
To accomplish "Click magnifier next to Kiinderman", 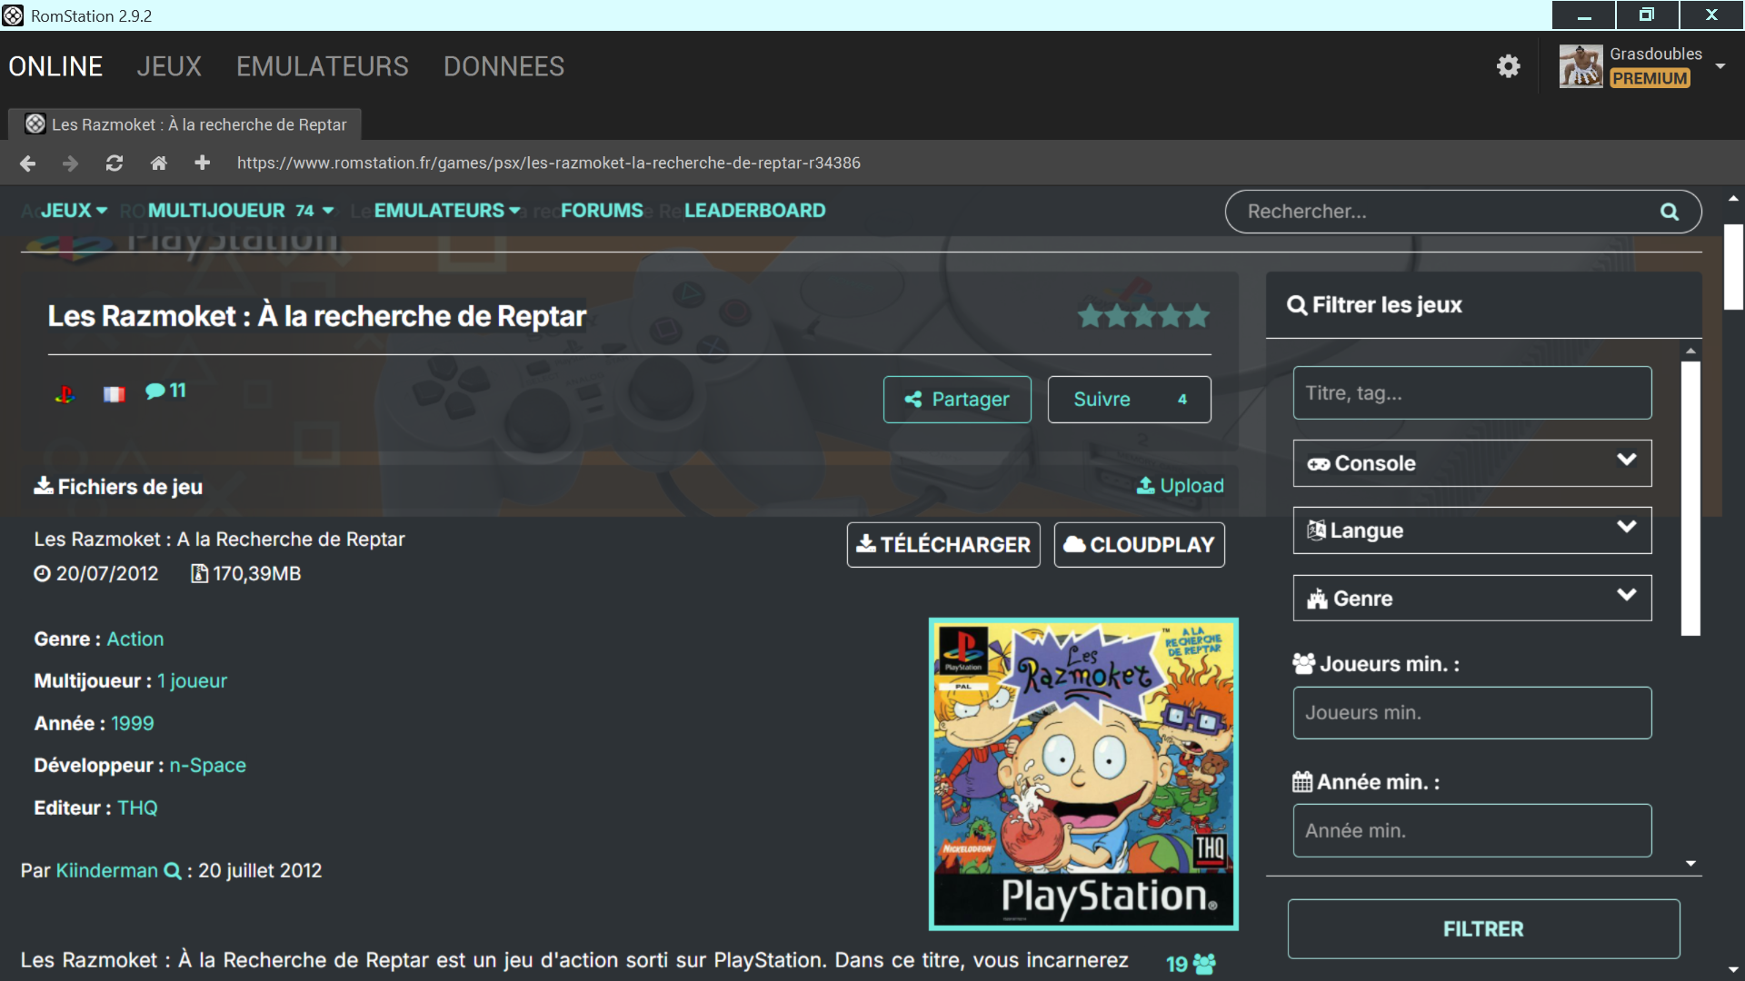I will point(172,871).
